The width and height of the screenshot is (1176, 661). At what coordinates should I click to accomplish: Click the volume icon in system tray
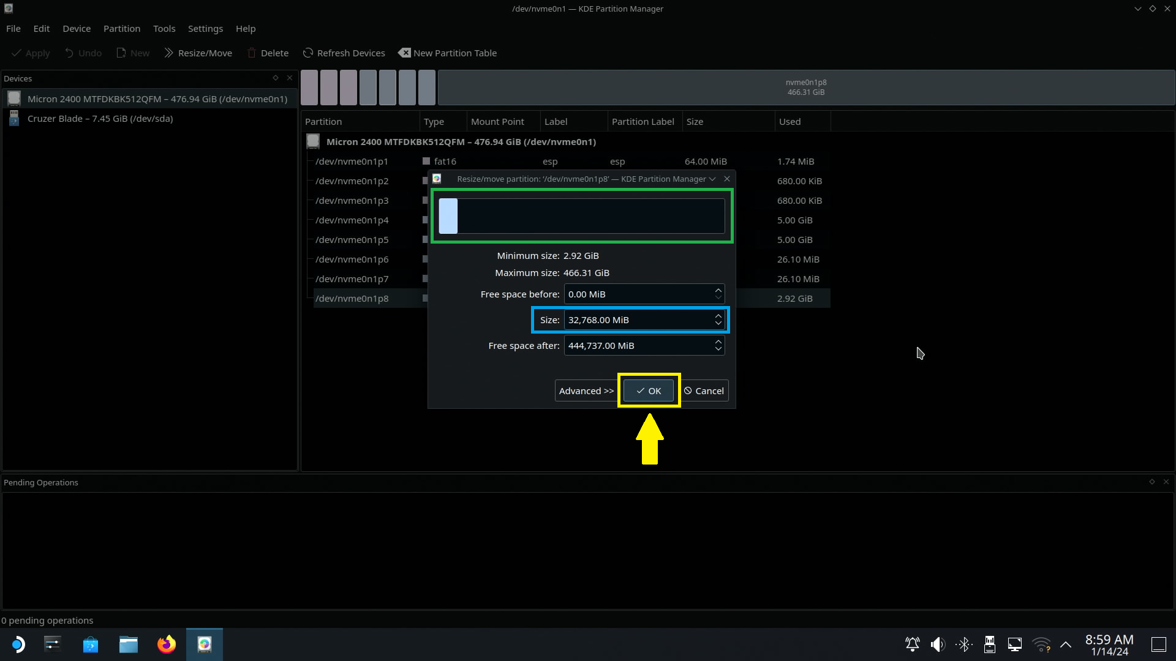937,644
